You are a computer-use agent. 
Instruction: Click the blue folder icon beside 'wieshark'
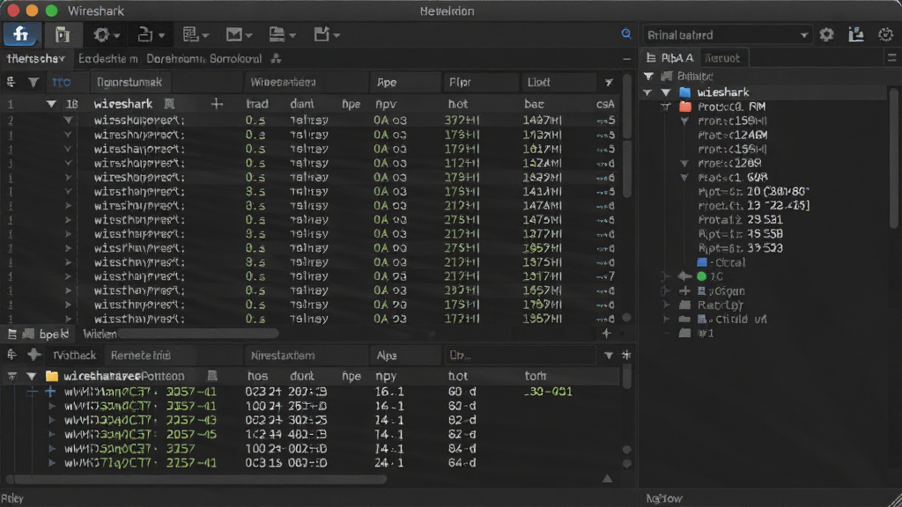point(684,92)
